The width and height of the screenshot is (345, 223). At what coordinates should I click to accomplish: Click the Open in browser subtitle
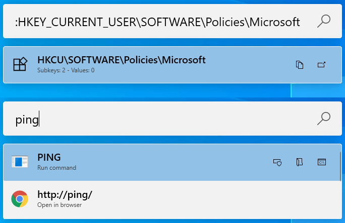(60, 205)
